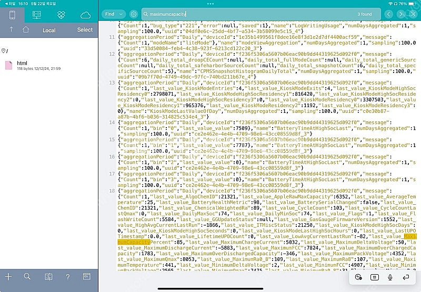Open help with the question mark icon

[68, 277]
